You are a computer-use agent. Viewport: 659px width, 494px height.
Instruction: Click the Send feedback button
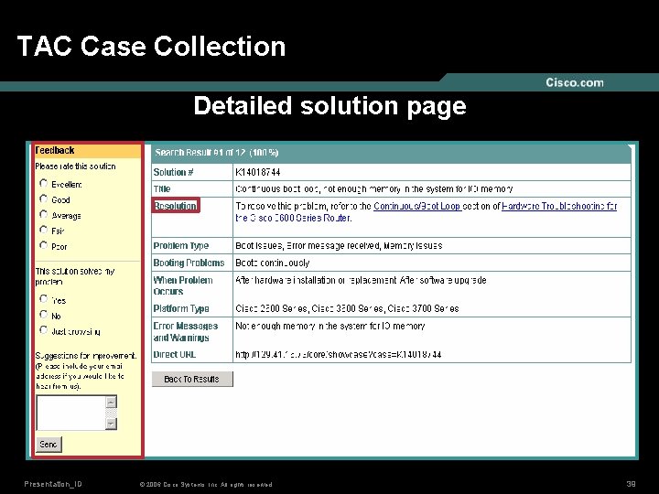coord(49,445)
